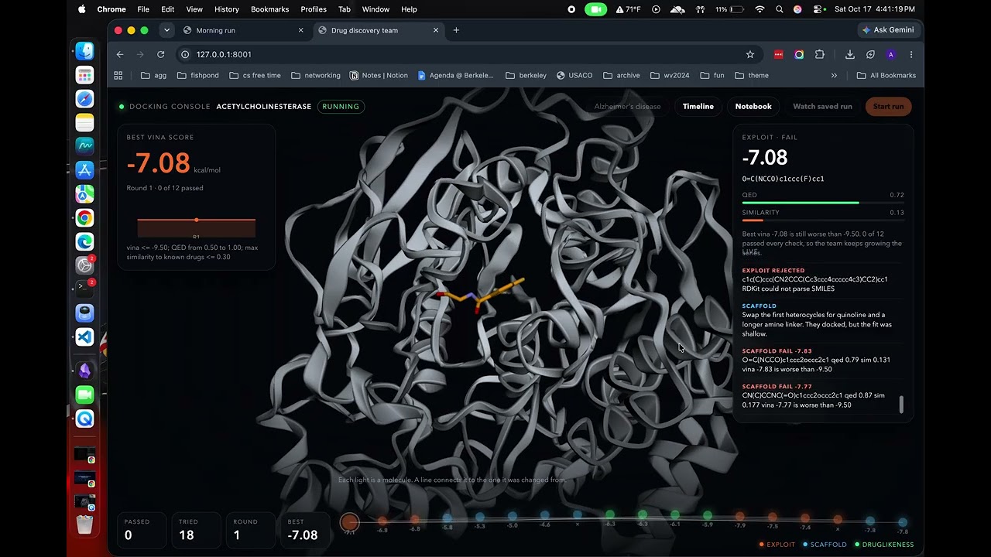Open the Chrome downloads icon

[849, 54]
